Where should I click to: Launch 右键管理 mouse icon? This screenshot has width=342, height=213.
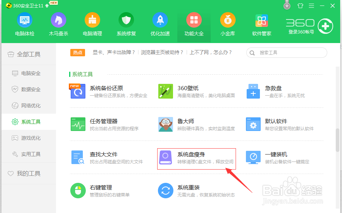tap(78, 191)
